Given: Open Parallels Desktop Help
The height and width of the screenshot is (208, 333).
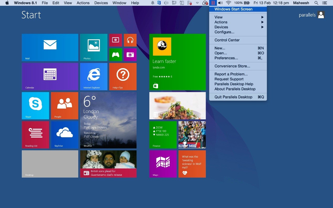Looking at the screenshot, I should [x=238, y=84].
